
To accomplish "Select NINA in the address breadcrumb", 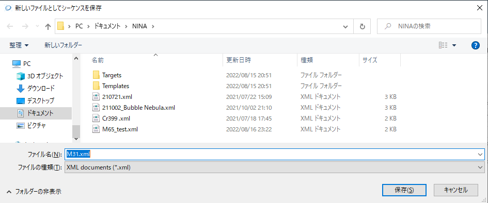I will click(x=139, y=27).
